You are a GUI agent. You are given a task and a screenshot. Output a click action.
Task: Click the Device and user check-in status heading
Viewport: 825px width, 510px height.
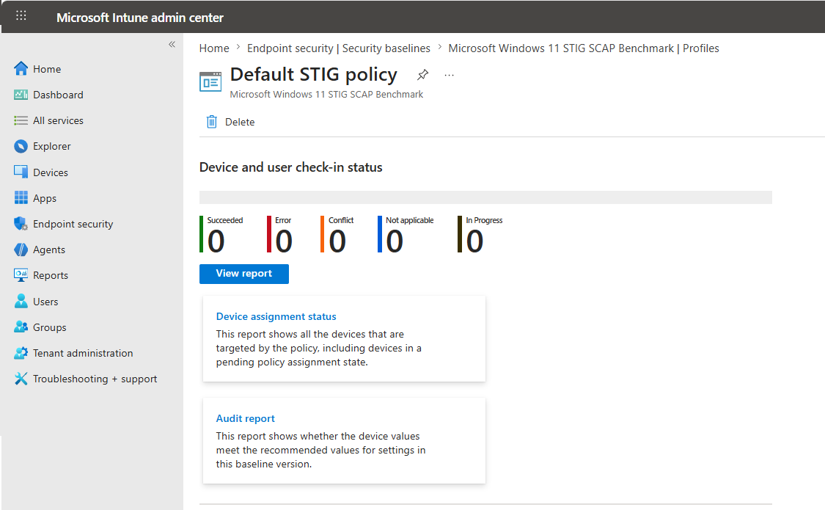point(291,167)
